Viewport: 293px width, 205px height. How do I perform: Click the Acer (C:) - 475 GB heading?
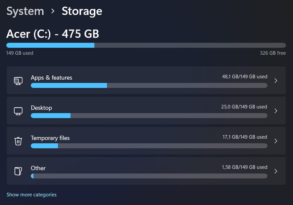tap(53, 34)
